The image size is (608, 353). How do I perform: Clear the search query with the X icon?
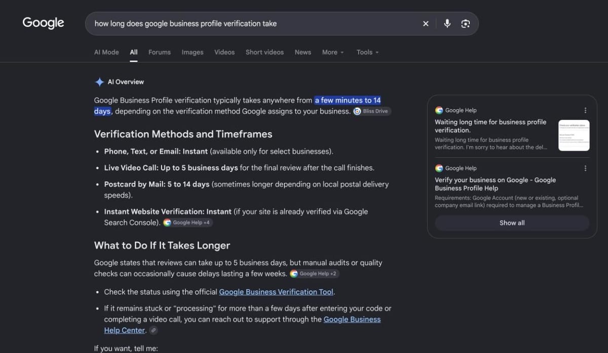pyautogui.click(x=426, y=24)
